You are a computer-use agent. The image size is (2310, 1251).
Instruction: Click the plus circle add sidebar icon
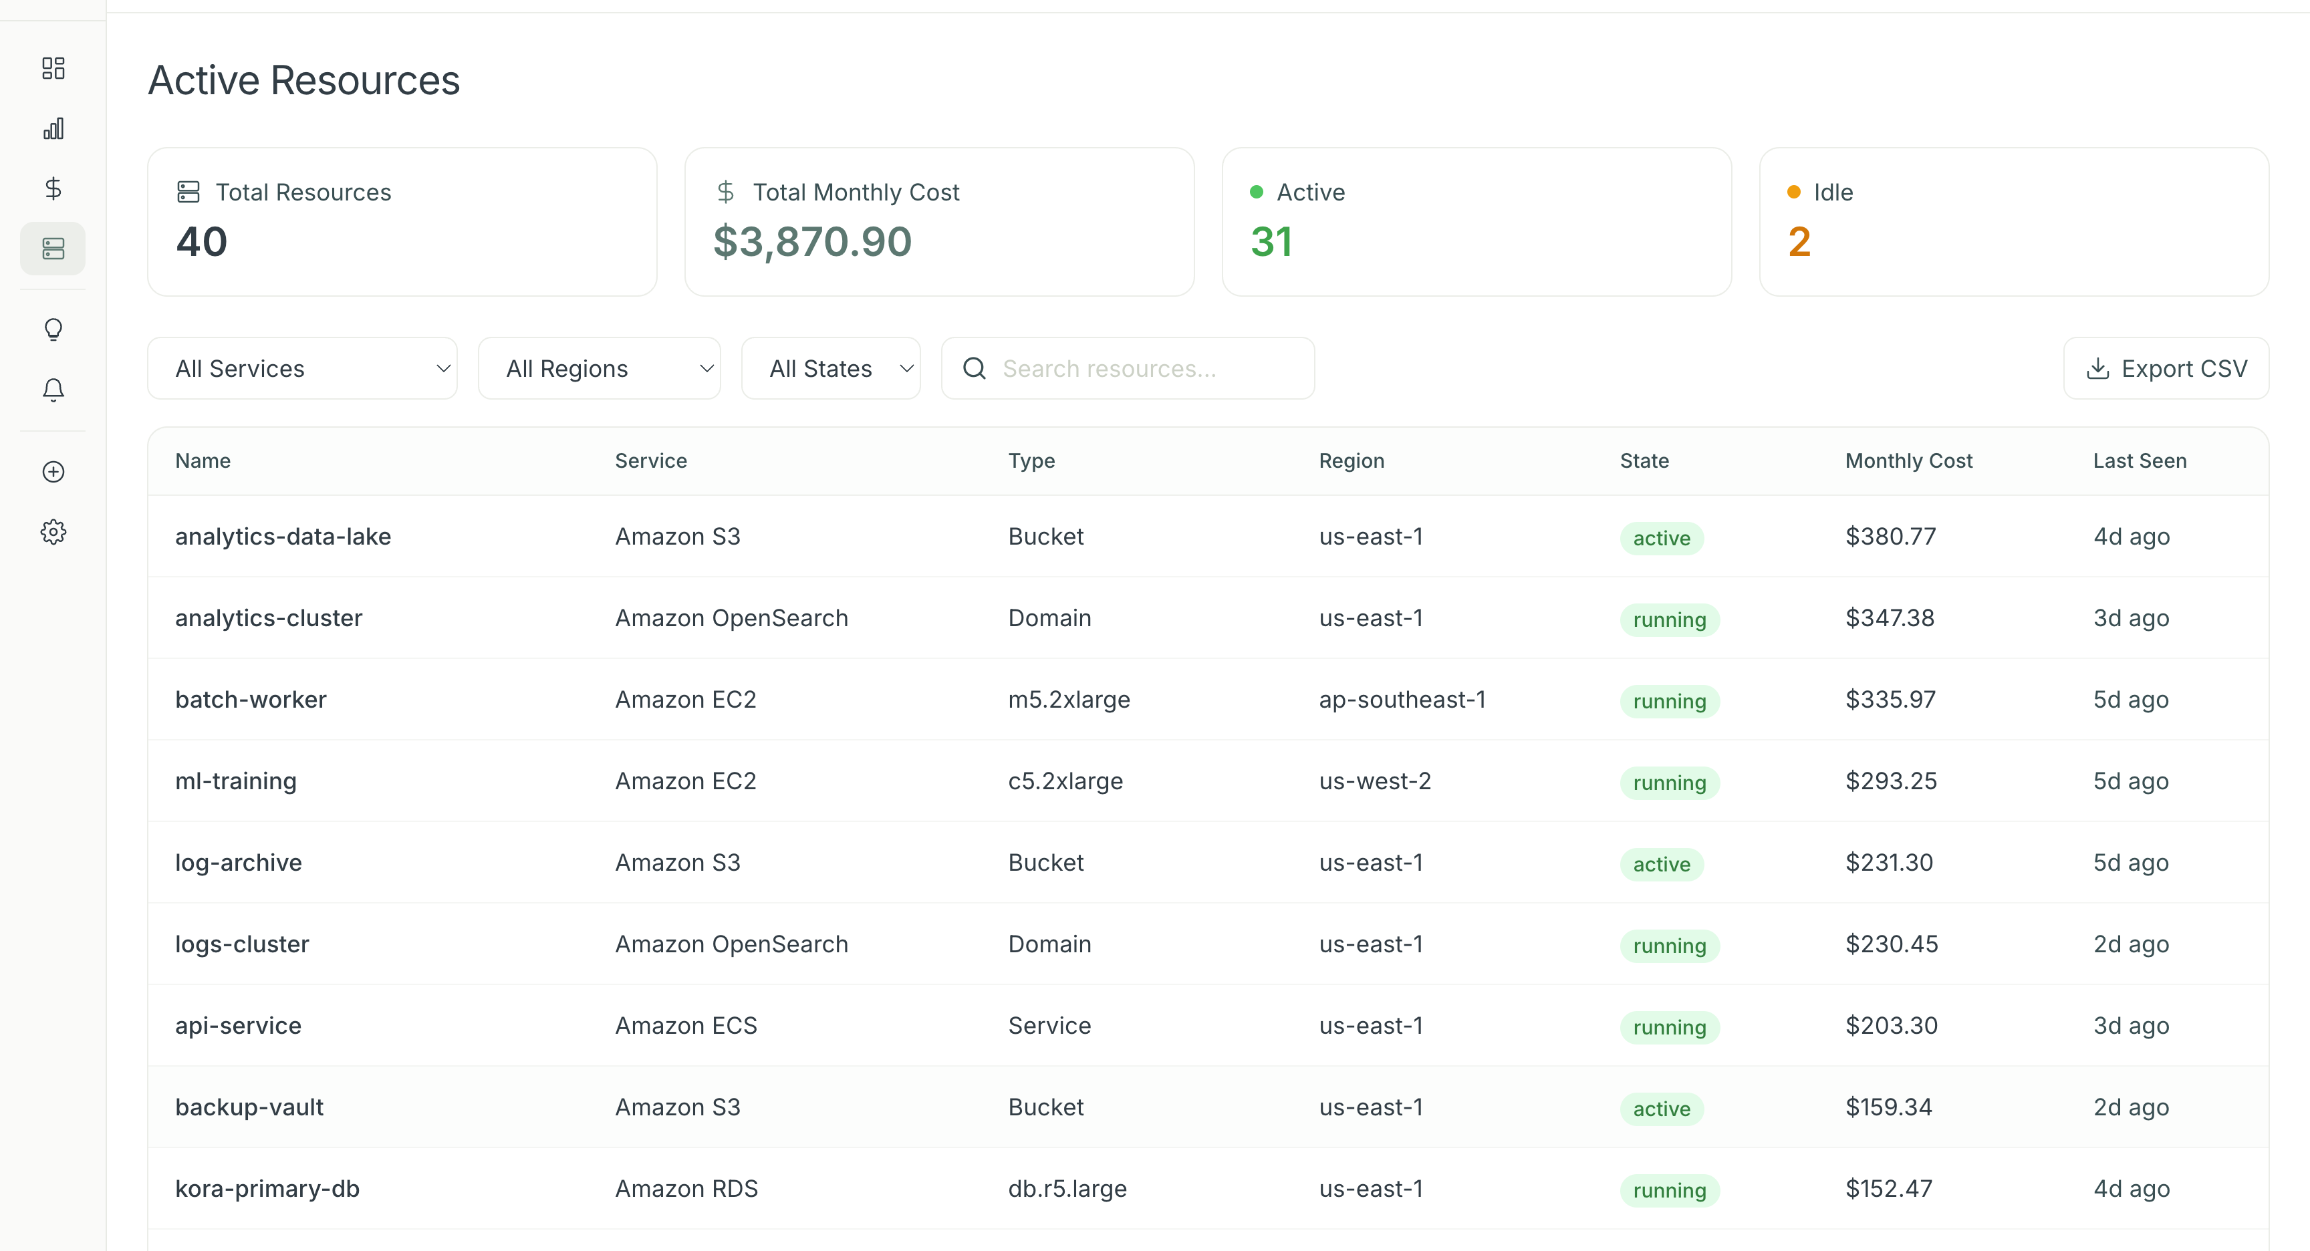click(x=53, y=472)
